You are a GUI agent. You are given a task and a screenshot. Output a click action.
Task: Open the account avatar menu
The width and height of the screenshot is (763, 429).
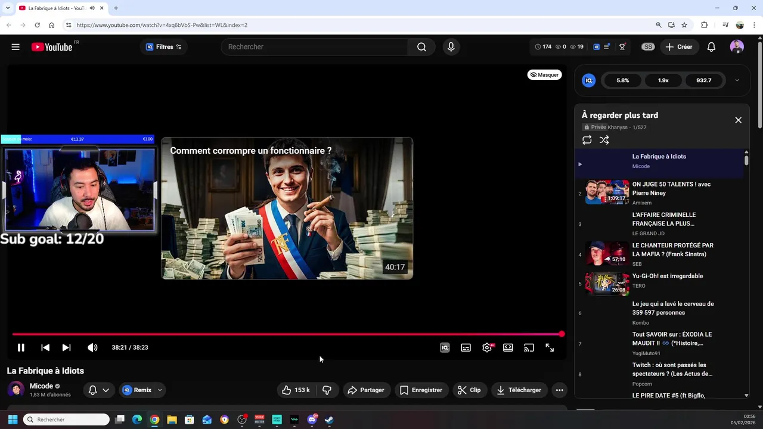[737, 47]
